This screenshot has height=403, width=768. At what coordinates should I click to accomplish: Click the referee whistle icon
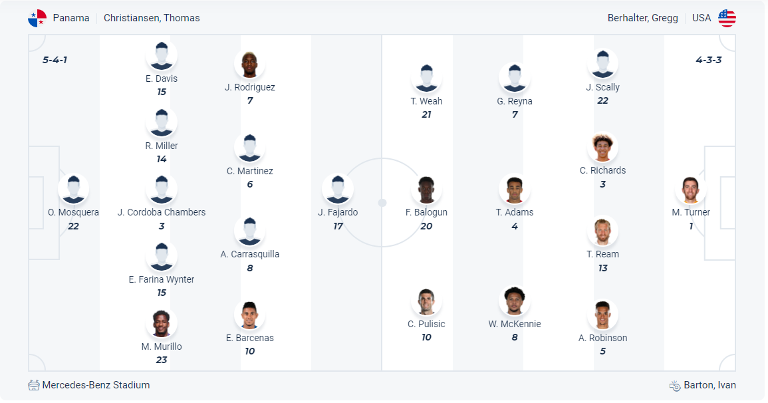tap(675, 386)
